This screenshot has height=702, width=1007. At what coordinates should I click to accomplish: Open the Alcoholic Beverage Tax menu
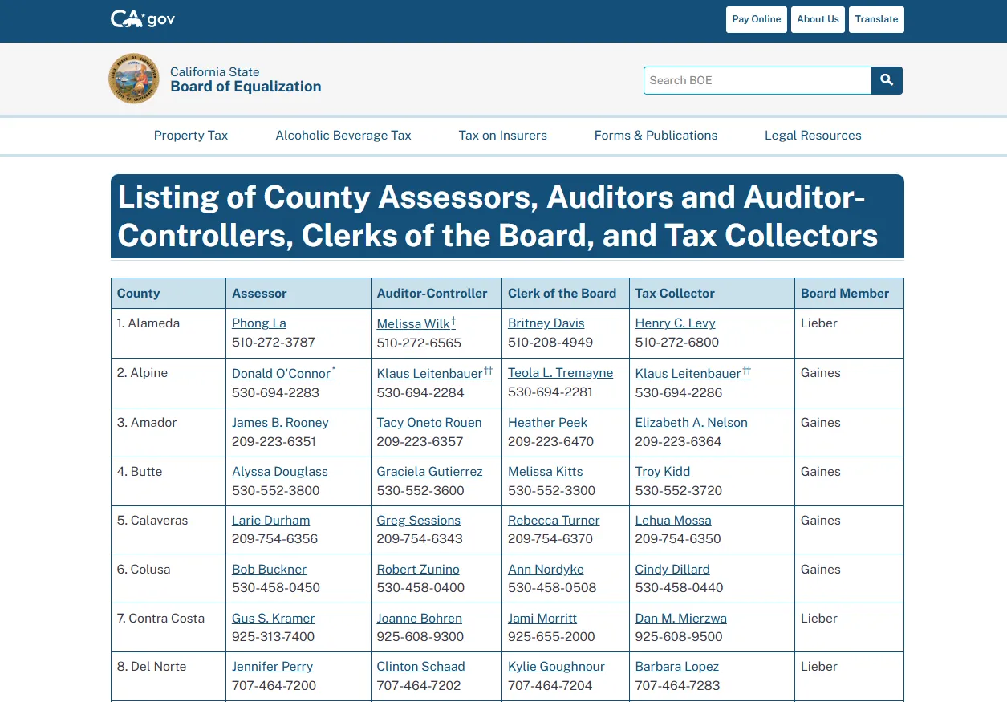pos(343,136)
